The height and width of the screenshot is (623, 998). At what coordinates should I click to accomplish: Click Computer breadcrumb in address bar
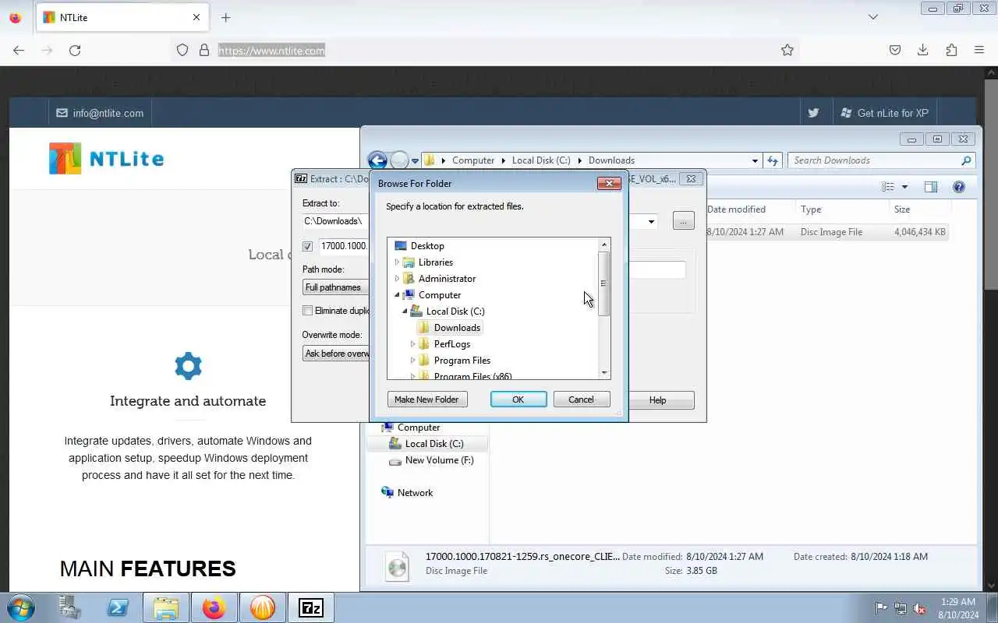(x=473, y=160)
